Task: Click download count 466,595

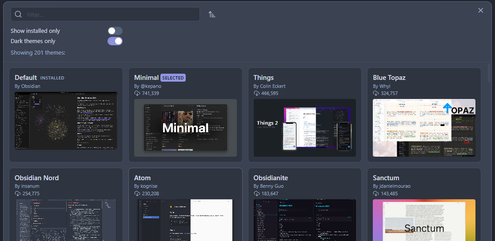Action: (x=270, y=93)
